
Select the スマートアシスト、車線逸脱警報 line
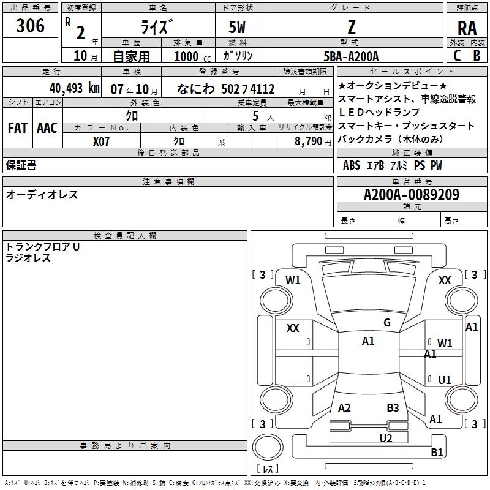407,99
